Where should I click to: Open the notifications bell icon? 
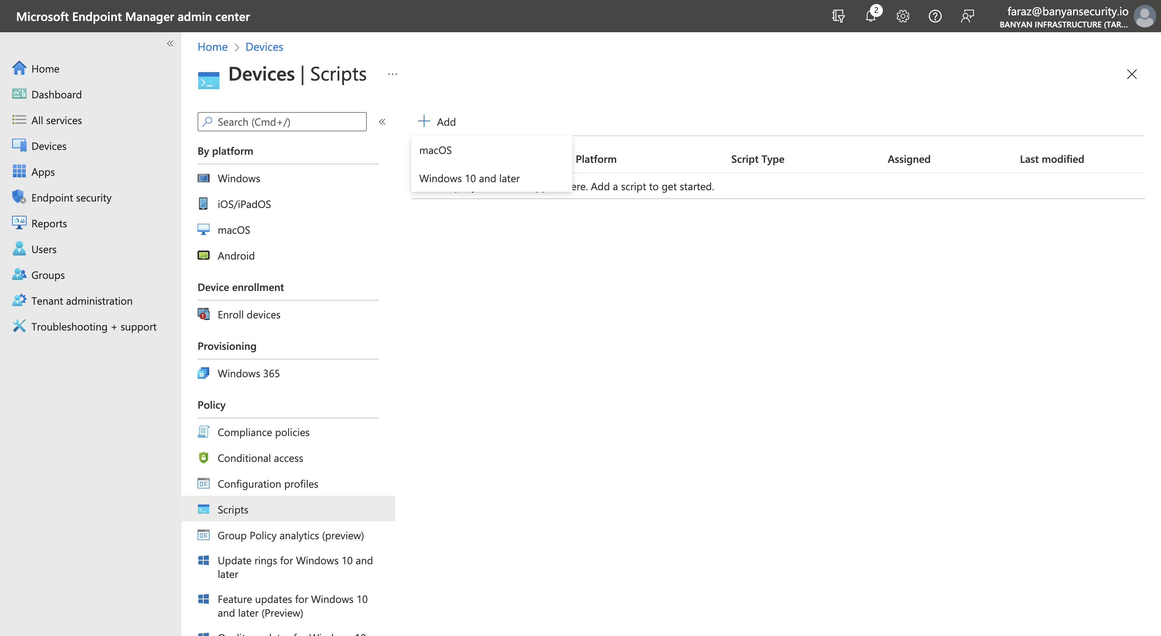(x=871, y=16)
